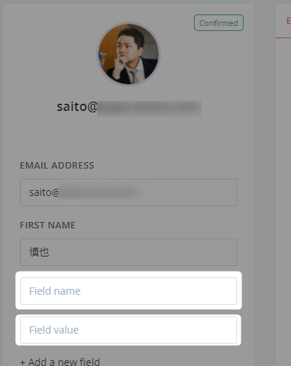Screen dimensions: 291x366
Task: Click the FIRST NAME label
Action: pyautogui.click(x=47, y=226)
